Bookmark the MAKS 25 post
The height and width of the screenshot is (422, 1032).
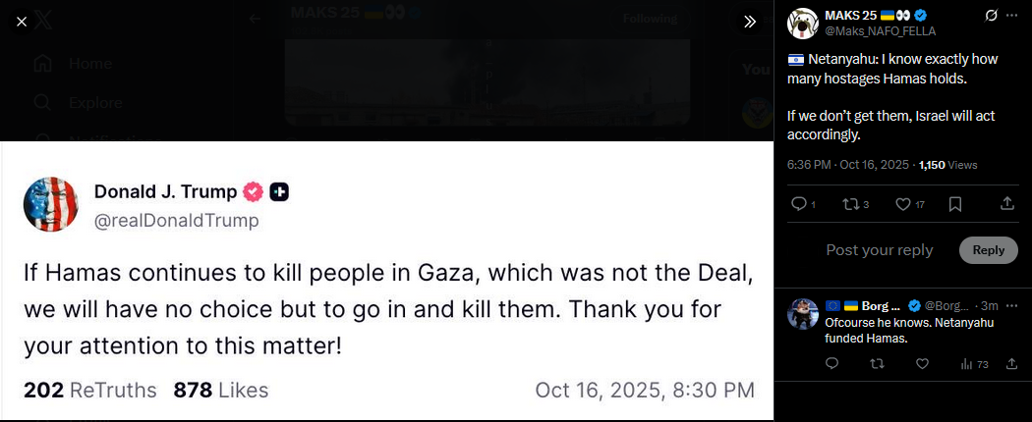coord(955,204)
